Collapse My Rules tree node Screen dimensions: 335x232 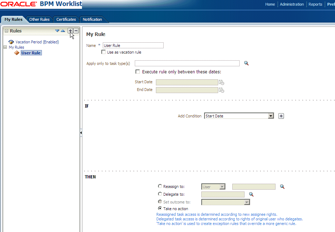5,47
